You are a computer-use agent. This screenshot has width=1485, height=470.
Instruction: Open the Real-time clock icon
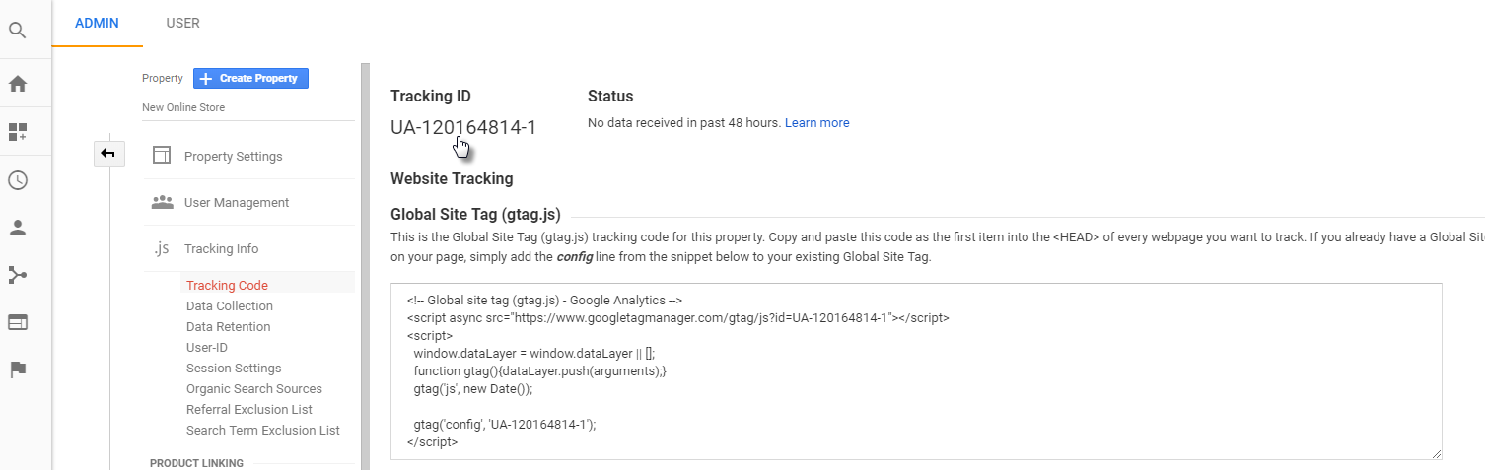(x=17, y=180)
